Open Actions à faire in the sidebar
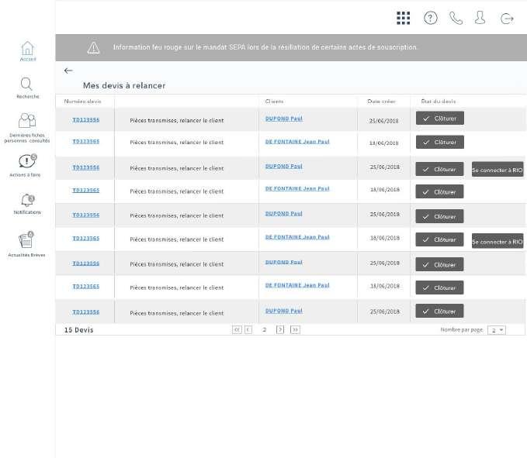527x458 pixels. 26,165
